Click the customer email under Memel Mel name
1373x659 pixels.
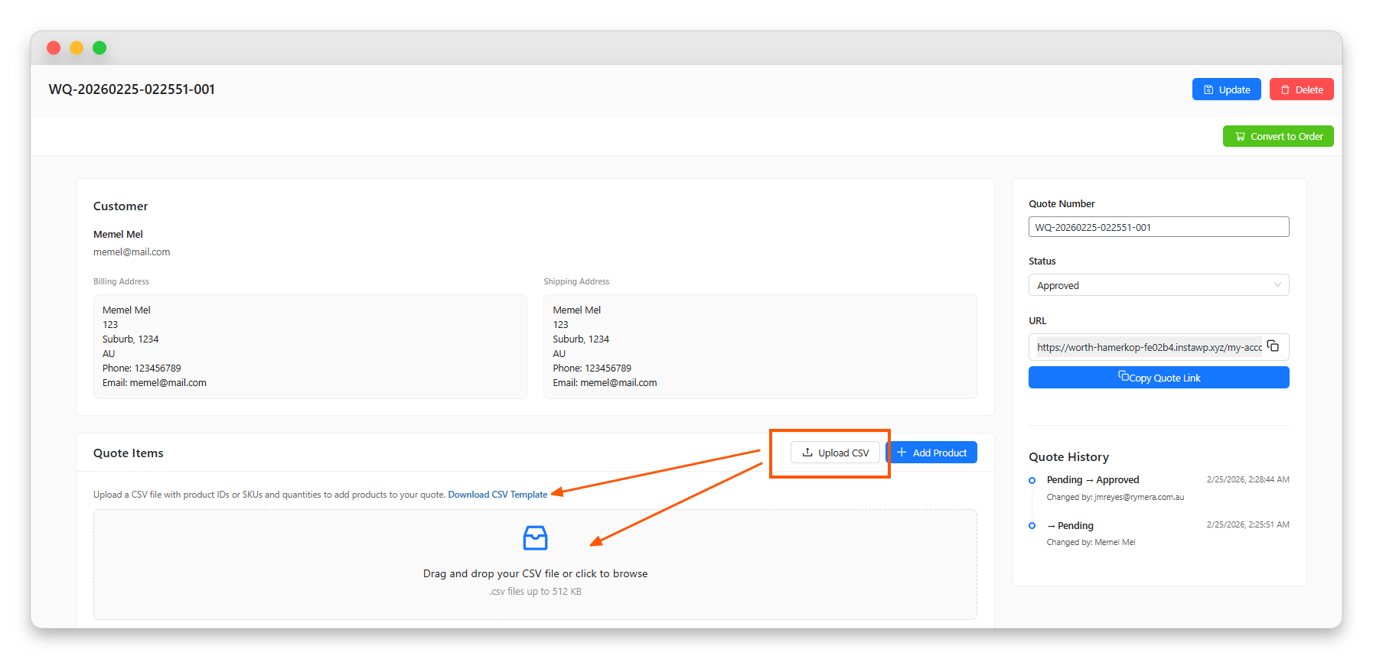click(x=132, y=252)
